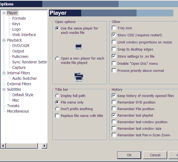Collapse the Player tree node
The height and width of the screenshot is (162, 178).
pyautogui.click(x=4, y=13)
